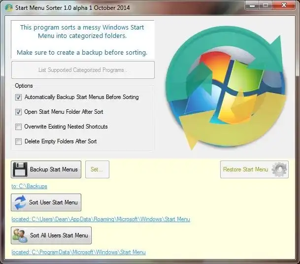The width and height of the screenshot is (300, 264).
Task: Click the Set... backup location button
Action: (97, 169)
